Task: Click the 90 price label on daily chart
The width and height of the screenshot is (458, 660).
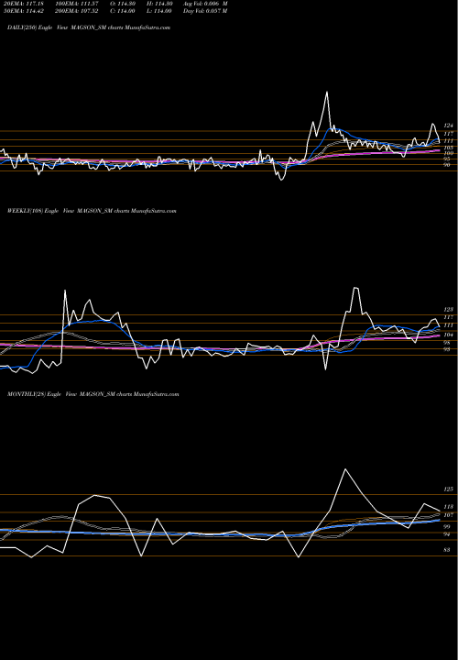Action: point(447,165)
